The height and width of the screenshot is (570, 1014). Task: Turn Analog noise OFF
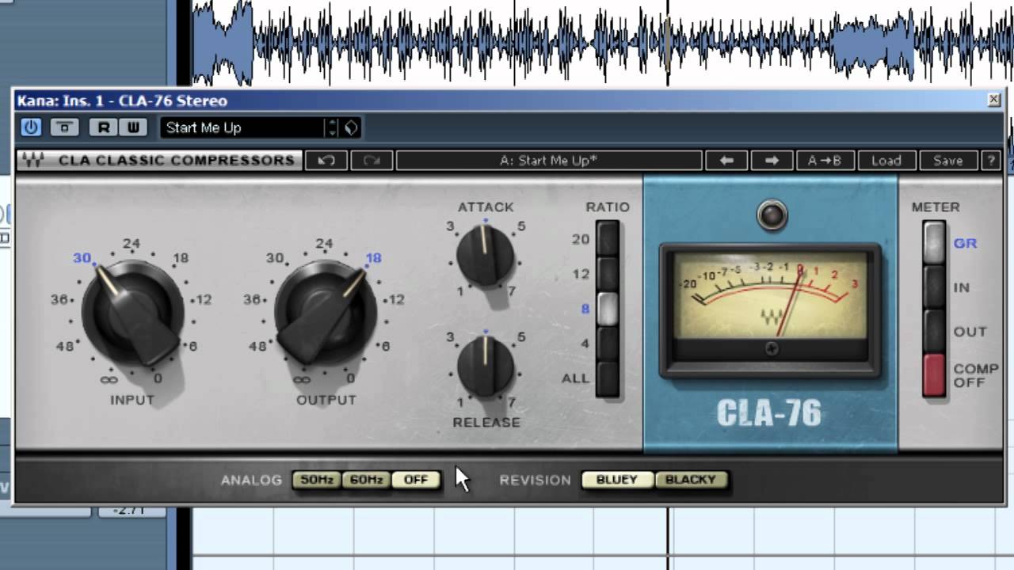416,480
